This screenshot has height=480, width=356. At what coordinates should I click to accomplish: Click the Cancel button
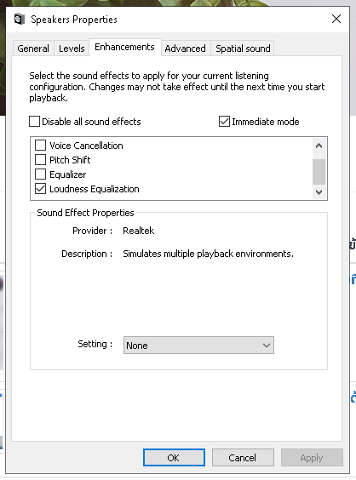[243, 457]
